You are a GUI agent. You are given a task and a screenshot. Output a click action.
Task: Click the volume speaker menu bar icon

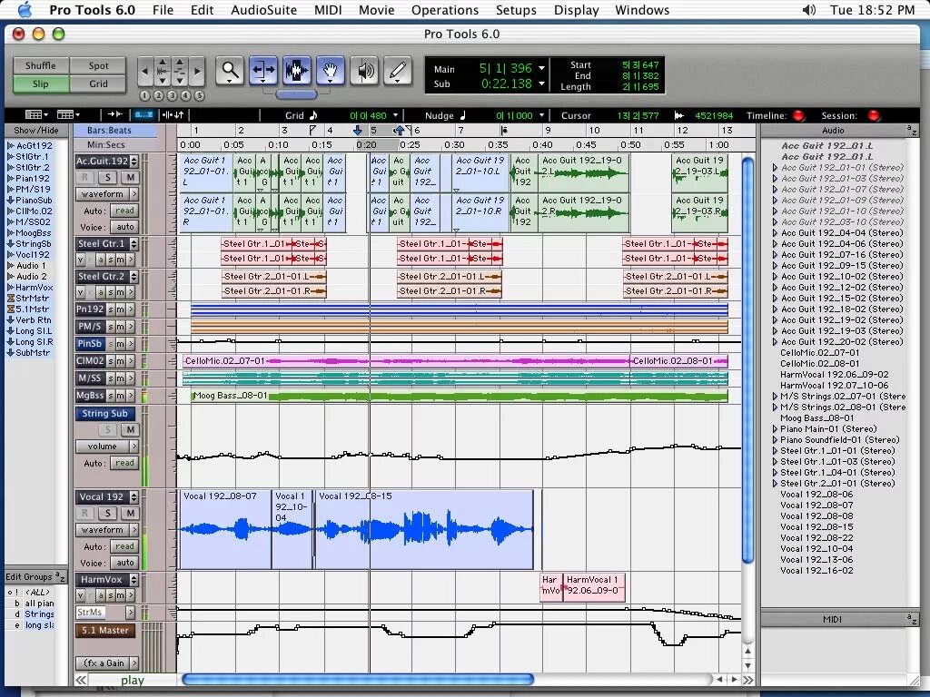coord(808,10)
